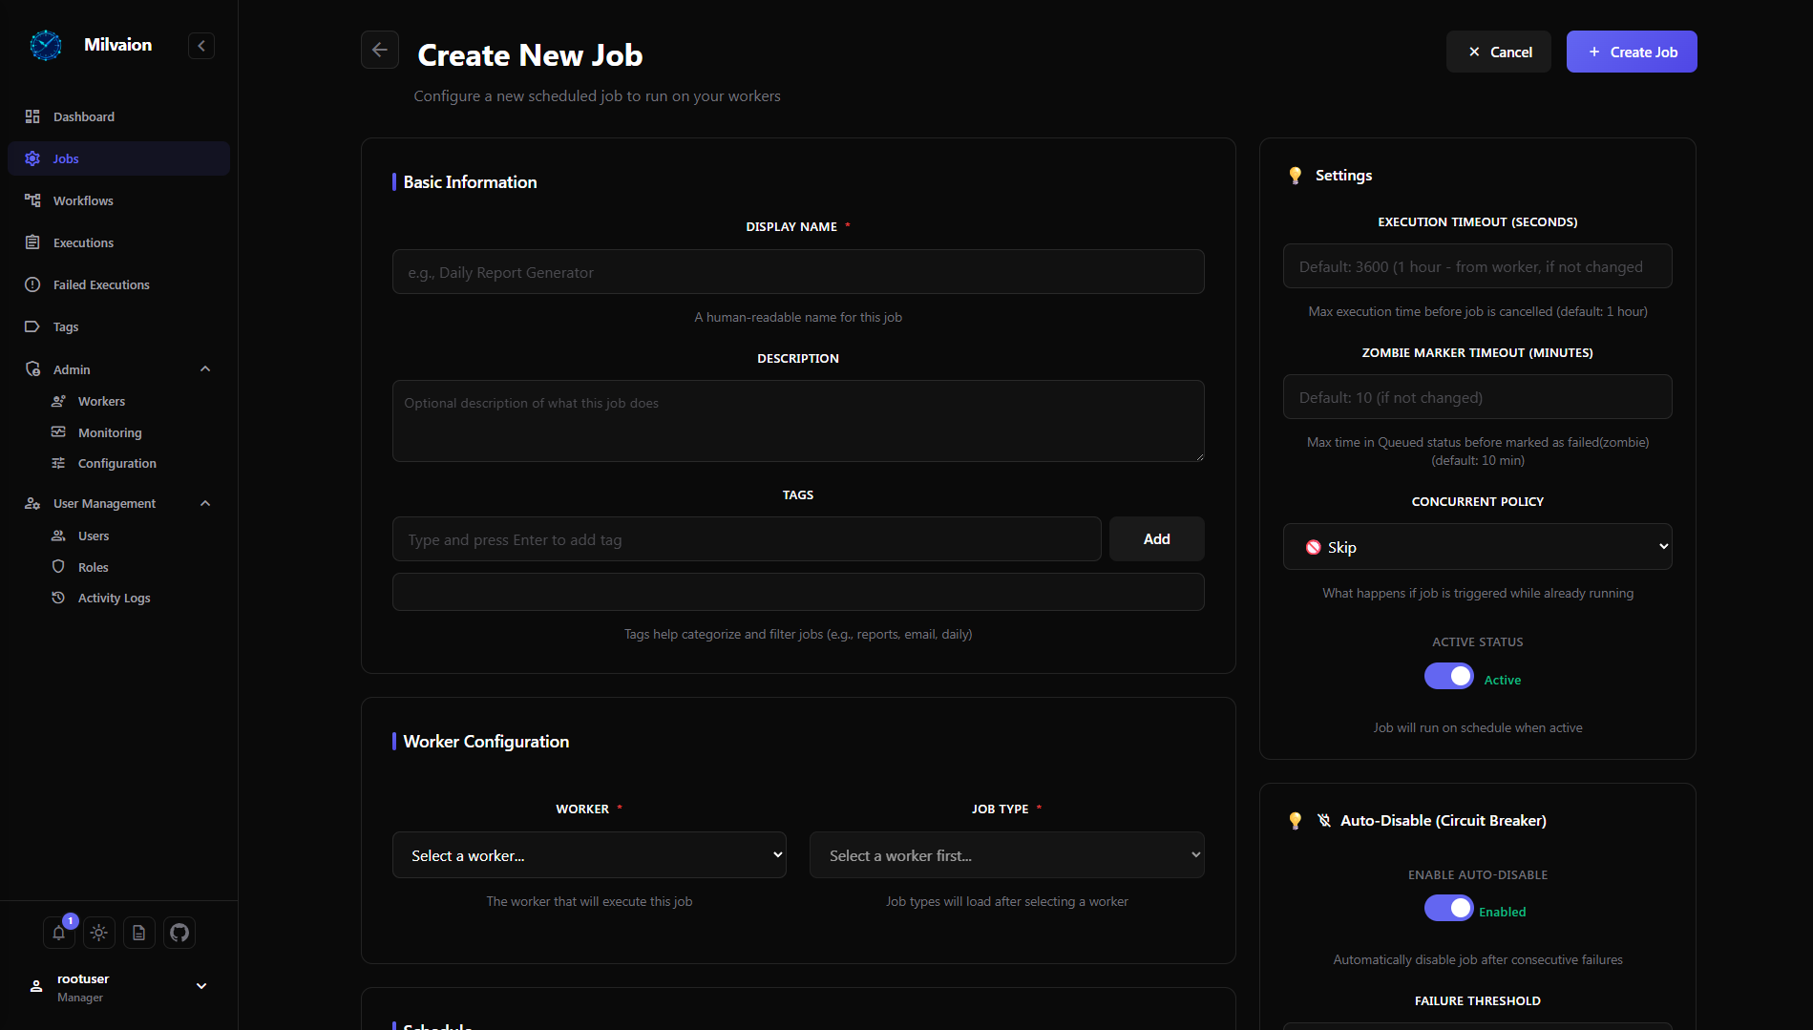Click the notifications bell icon
Viewport: 1813px width, 1030px height.
click(58, 933)
